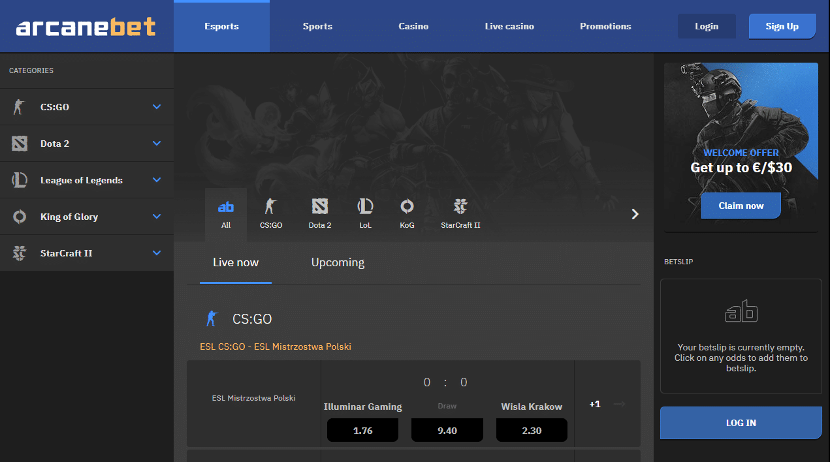Click the Login button in header
The width and height of the screenshot is (830, 462).
click(707, 27)
